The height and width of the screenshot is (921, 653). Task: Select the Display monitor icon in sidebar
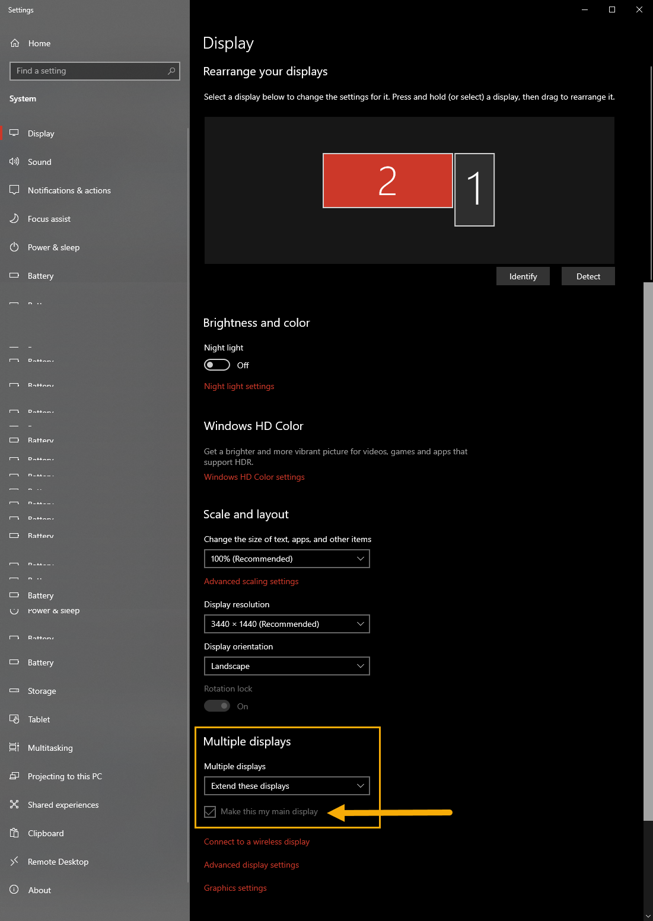(x=14, y=133)
